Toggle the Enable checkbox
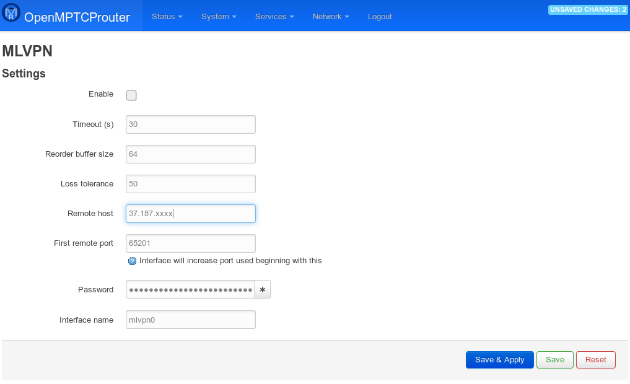 click(131, 95)
